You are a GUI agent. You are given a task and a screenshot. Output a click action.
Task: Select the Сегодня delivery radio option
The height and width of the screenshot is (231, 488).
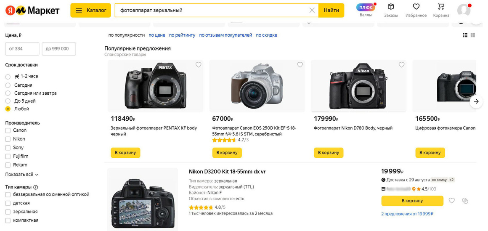point(8,85)
